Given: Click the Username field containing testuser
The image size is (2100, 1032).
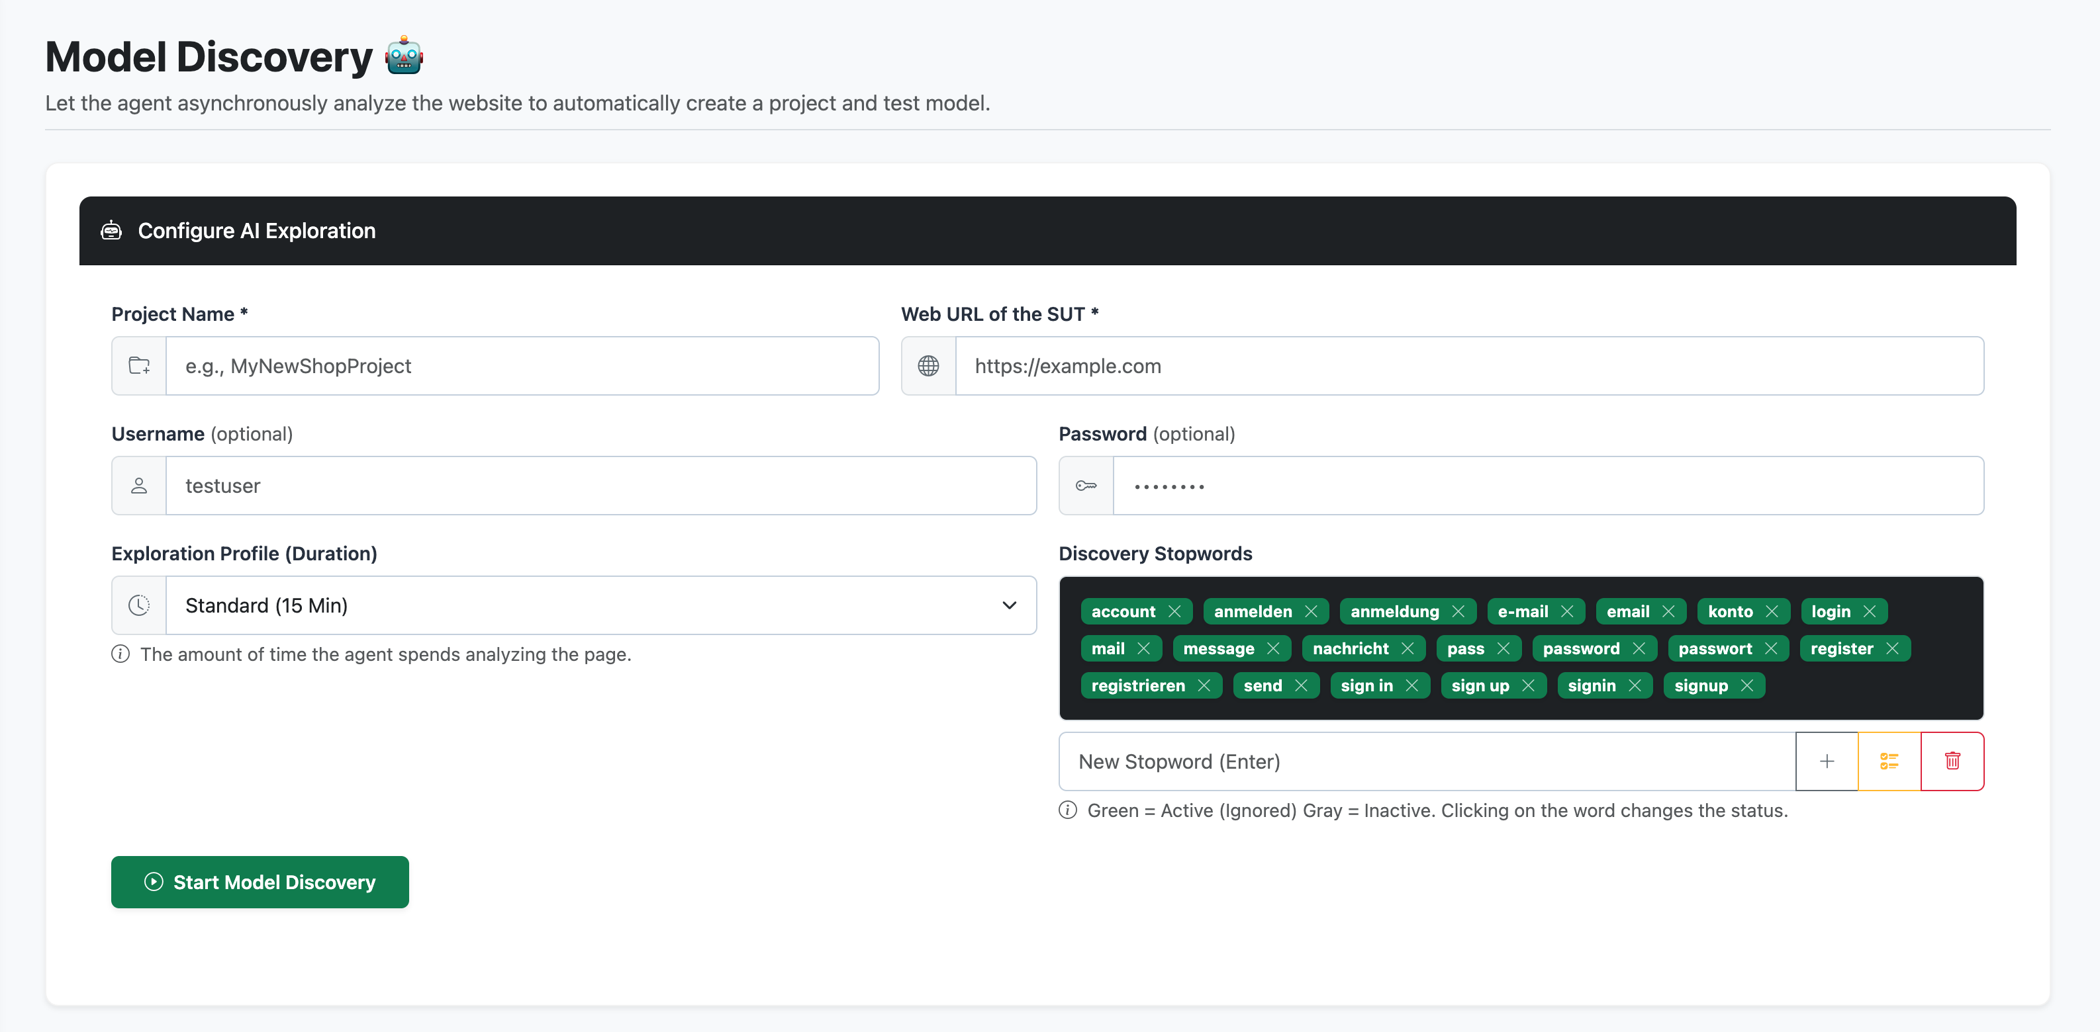Looking at the screenshot, I should coord(602,486).
